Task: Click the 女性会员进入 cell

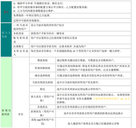Action: [21, 53]
